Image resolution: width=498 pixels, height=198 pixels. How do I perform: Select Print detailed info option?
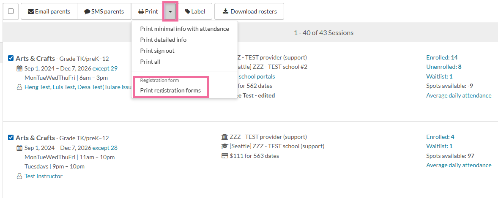[163, 40]
